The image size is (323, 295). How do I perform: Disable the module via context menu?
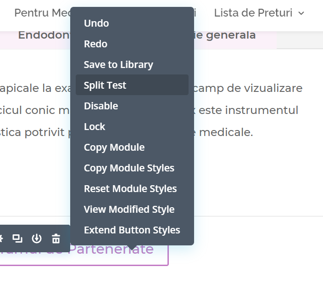(101, 106)
